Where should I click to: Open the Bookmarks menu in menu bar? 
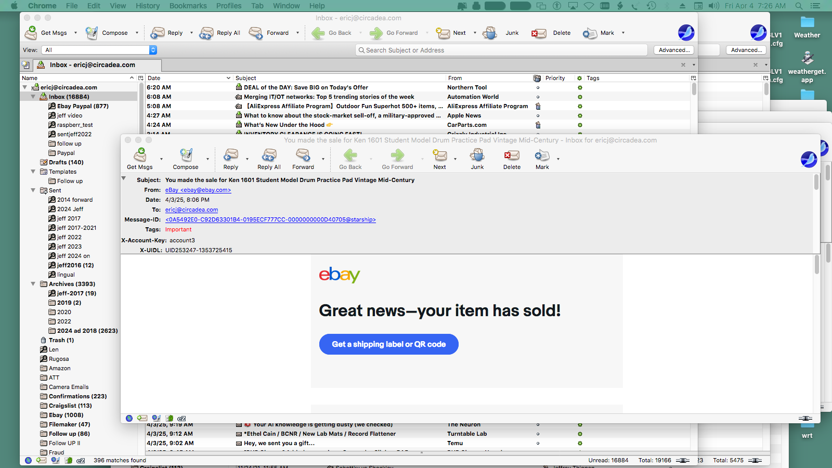[x=188, y=6]
